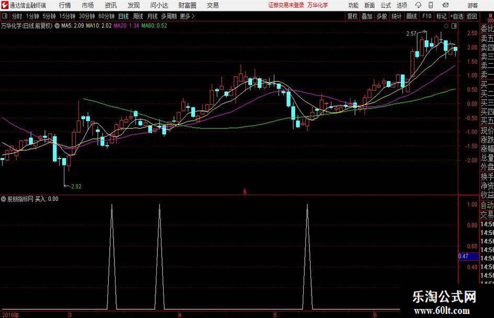Open the 行情 menu

coord(65,5)
